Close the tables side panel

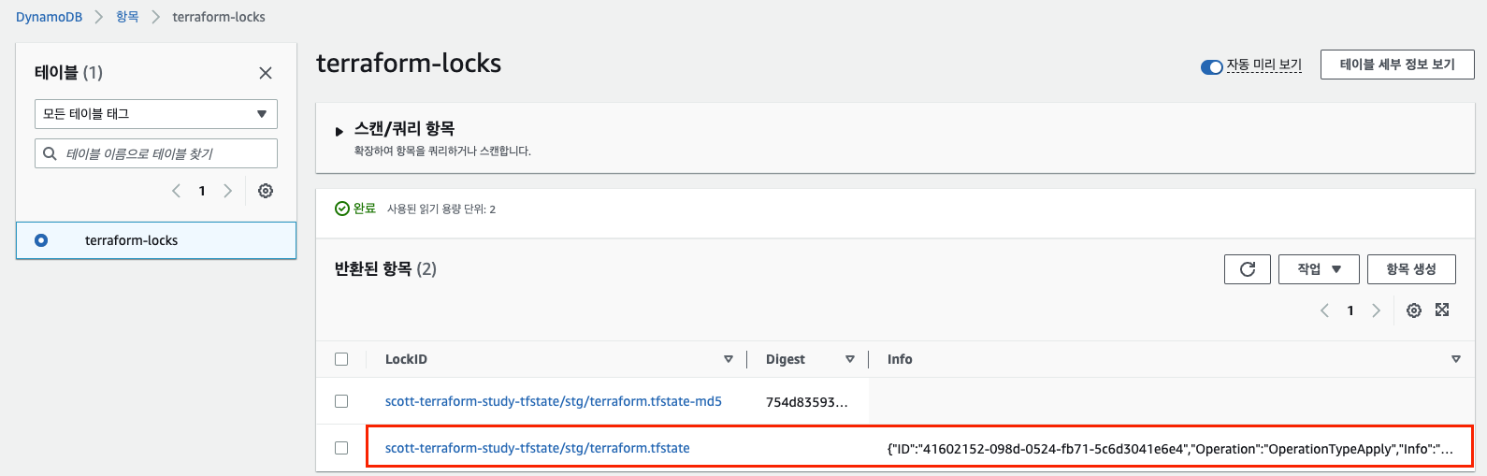click(266, 73)
